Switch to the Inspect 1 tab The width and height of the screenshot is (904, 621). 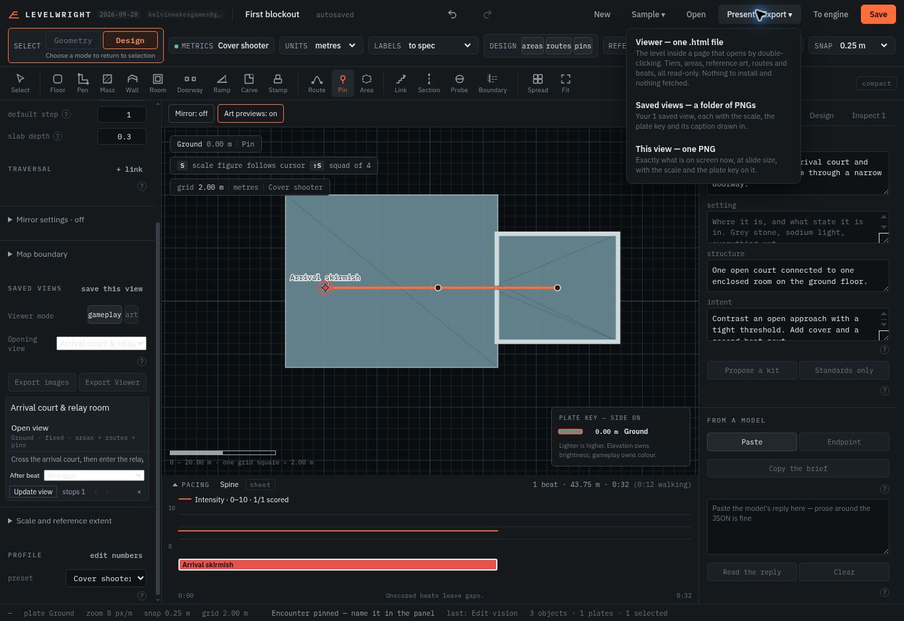868,115
